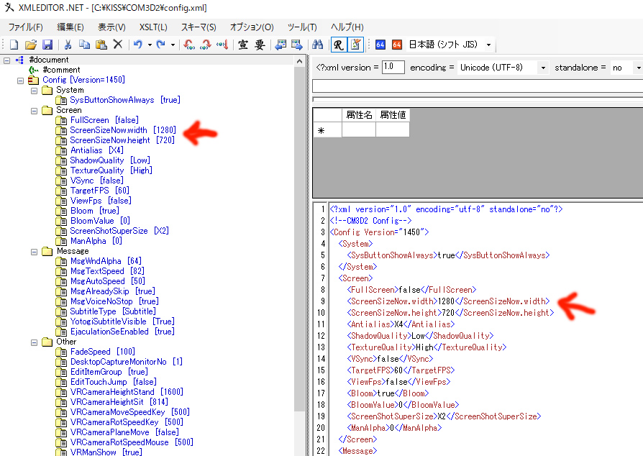
Task: Open the ツール(T) menu
Action: pos(302,27)
